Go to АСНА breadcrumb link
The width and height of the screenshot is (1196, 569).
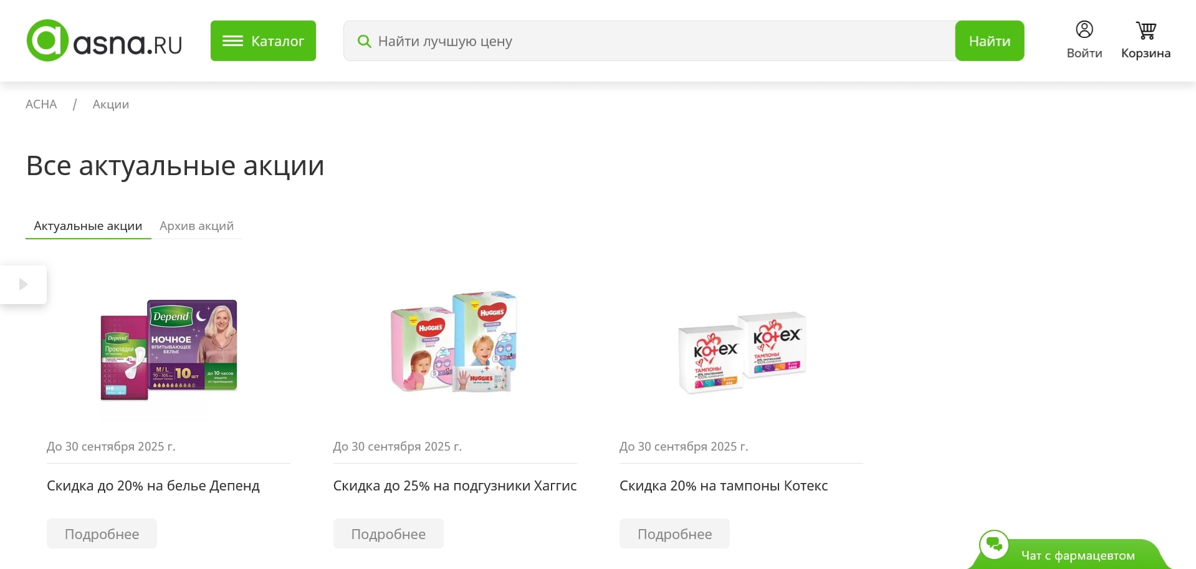41,104
